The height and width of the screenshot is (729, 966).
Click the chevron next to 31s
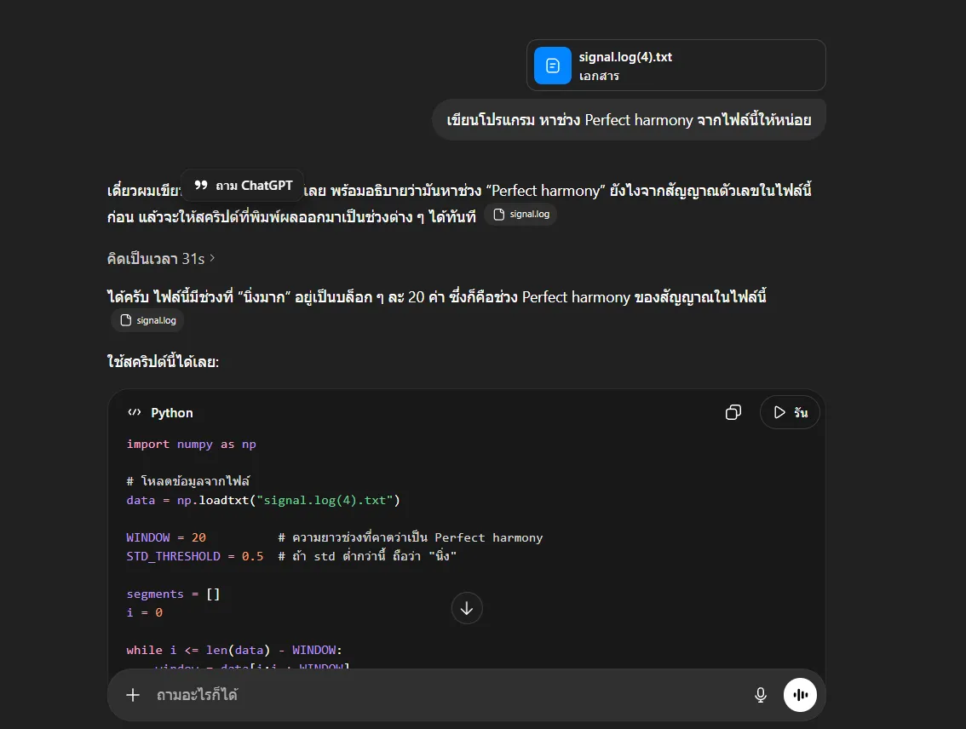click(x=212, y=258)
